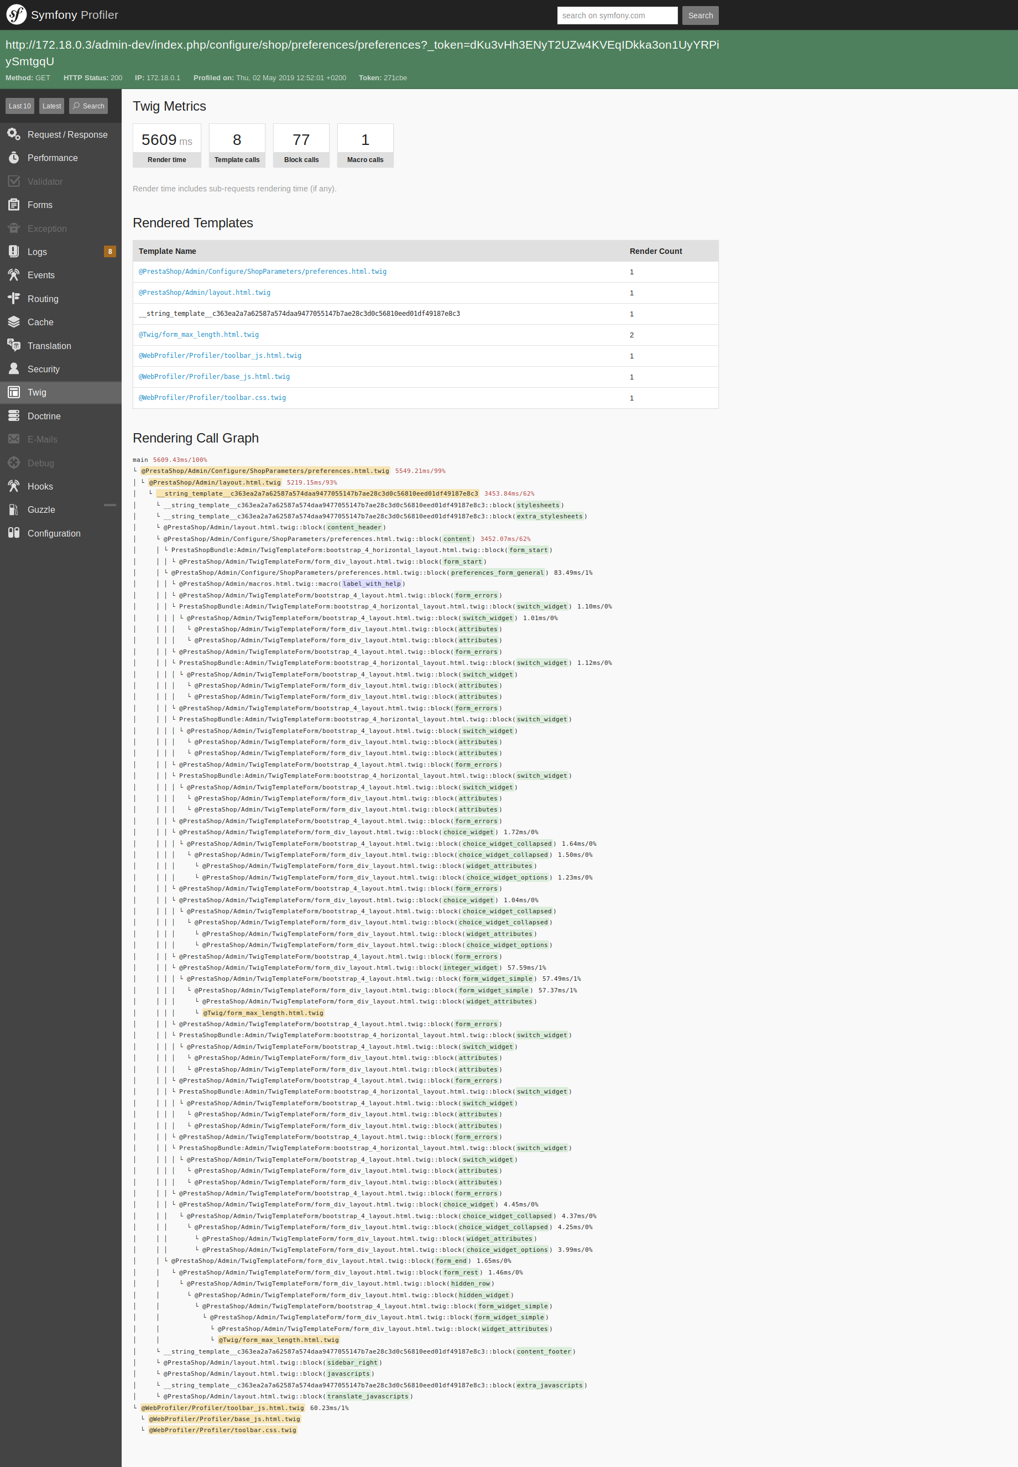Image resolution: width=1018 pixels, height=1467 pixels.
Task: Open @PrestaShop/Admin/layout.html.twig table link
Action: (x=204, y=292)
